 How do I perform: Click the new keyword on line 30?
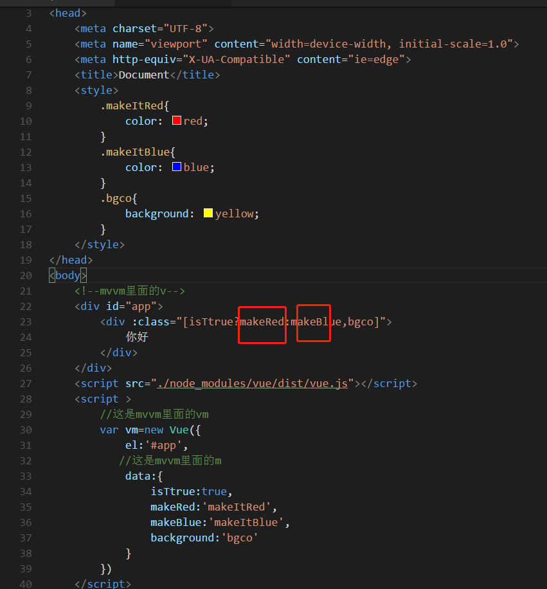pyautogui.click(x=154, y=430)
